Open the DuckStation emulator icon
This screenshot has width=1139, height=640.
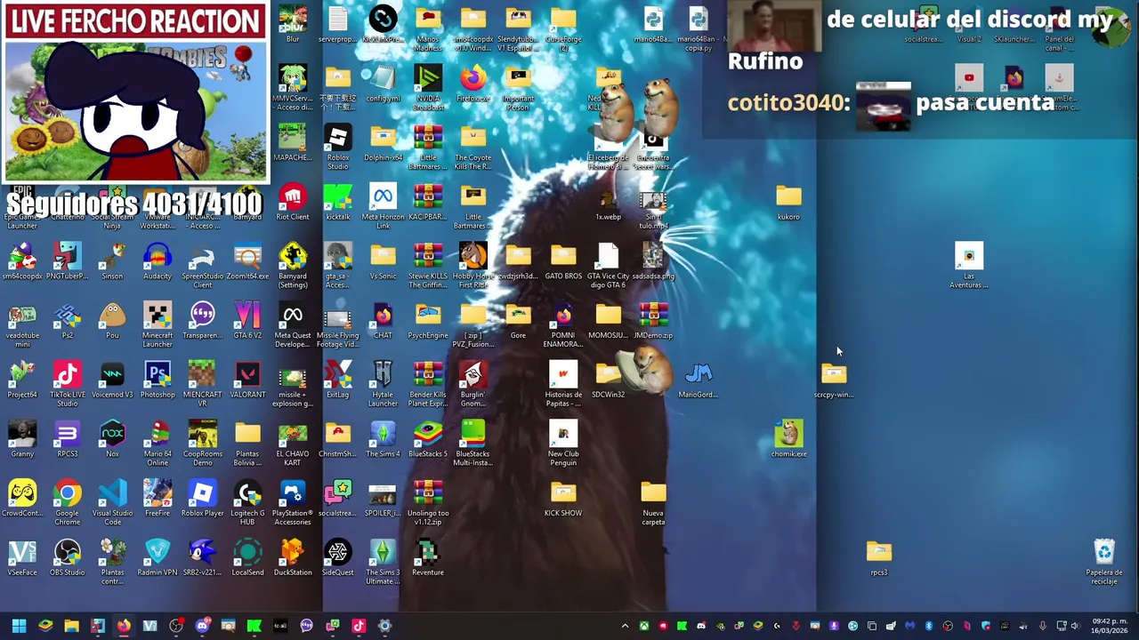(293, 559)
